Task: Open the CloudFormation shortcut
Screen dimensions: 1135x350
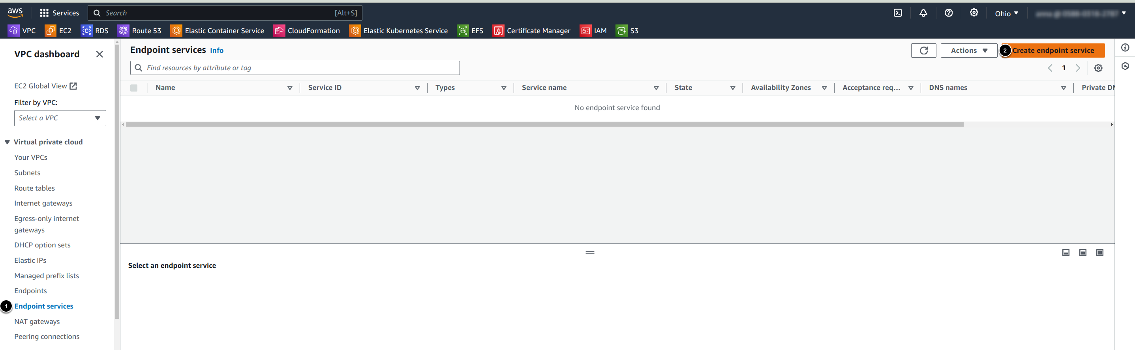Action: (307, 31)
